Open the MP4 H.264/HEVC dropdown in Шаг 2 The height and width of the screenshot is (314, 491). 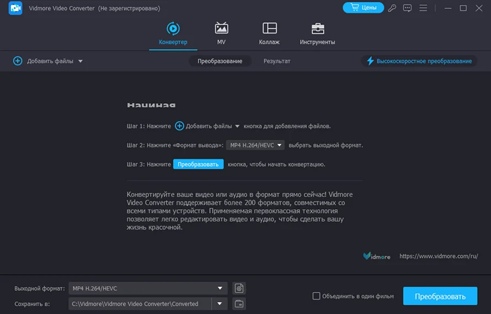[x=255, y=145]
